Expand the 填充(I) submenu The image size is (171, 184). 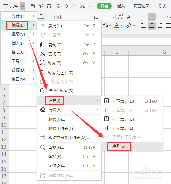(x=69, y=101)
